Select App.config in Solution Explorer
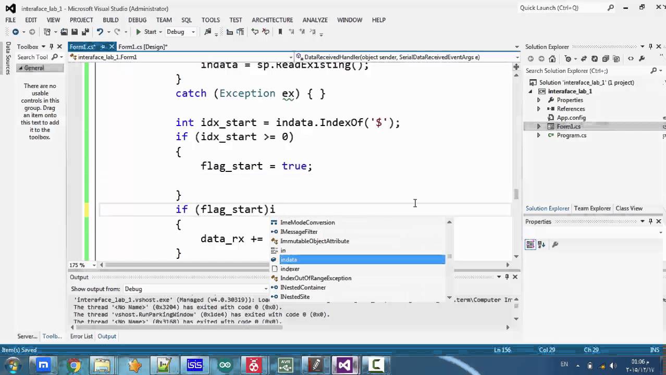 571,118
